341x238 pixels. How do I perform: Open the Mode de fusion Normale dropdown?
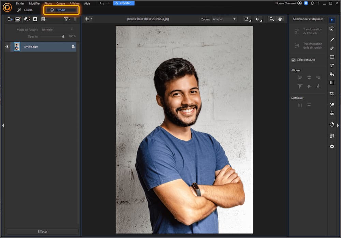[x=57, y=30]
